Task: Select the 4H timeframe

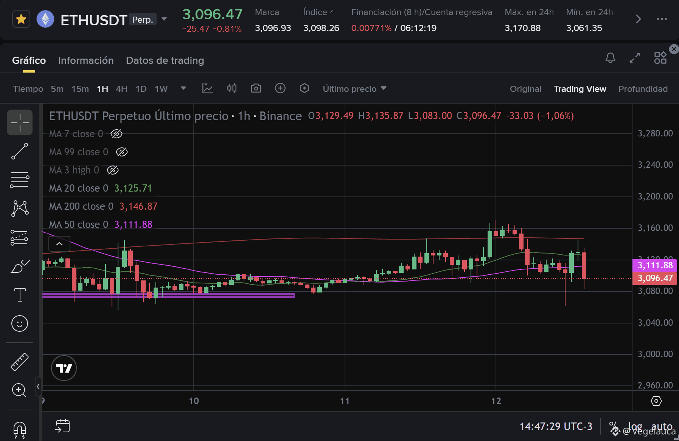Action: click(x=122, y=89)
